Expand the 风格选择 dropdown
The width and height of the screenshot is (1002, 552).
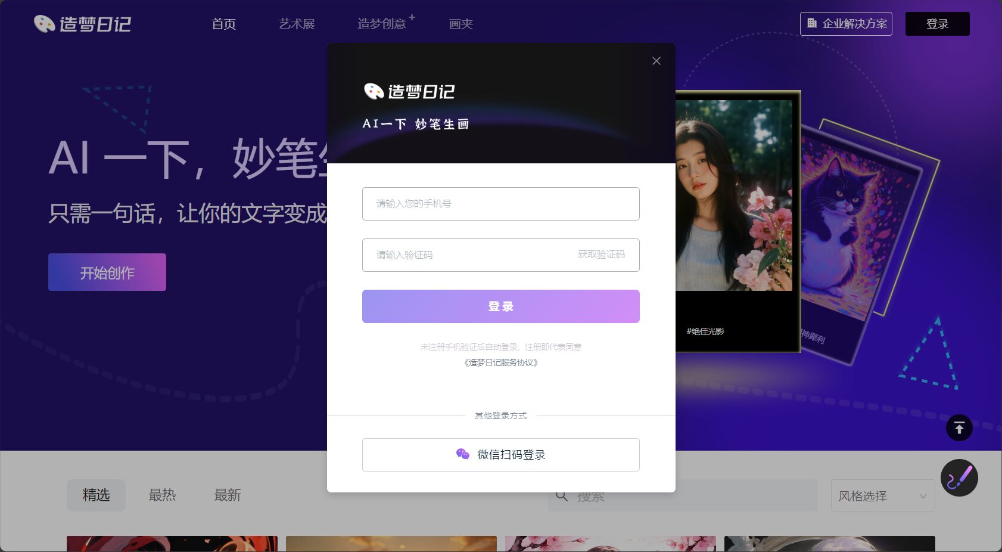[883, 495]
